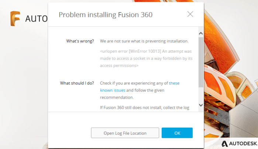Open the blue "these" hyperlink
Image resolution: width=258 pixels, height=149 pixels.
click(174, 83)
